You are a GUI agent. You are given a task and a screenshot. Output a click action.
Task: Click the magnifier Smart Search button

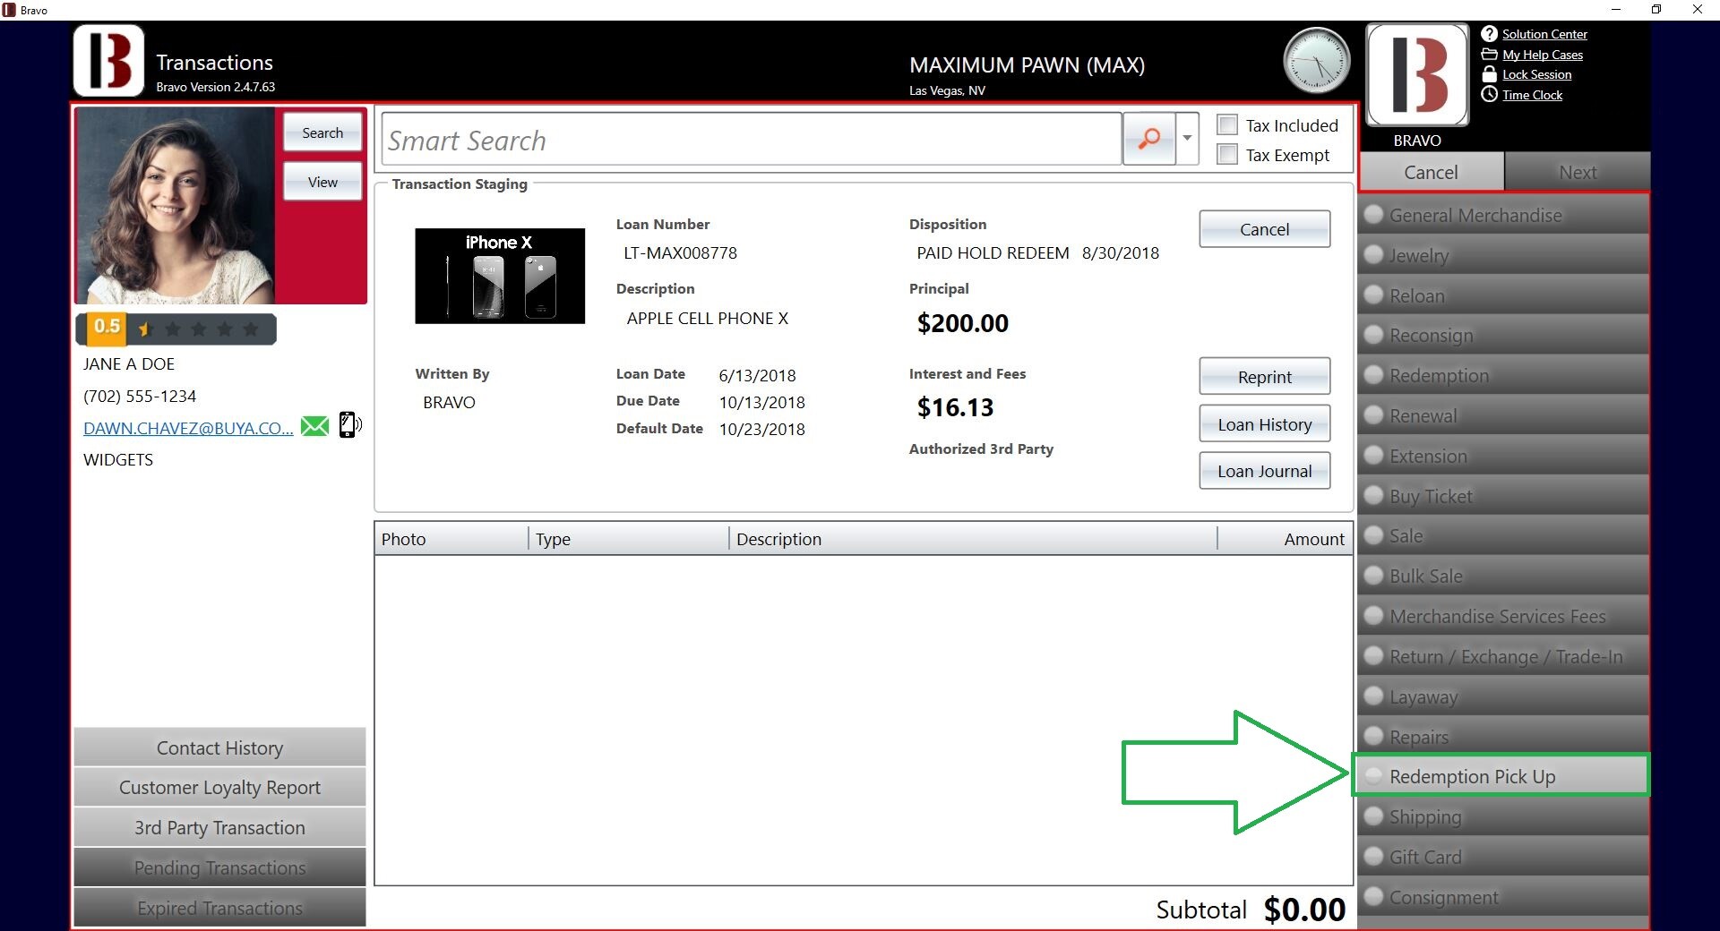[x=1149, y=139]
